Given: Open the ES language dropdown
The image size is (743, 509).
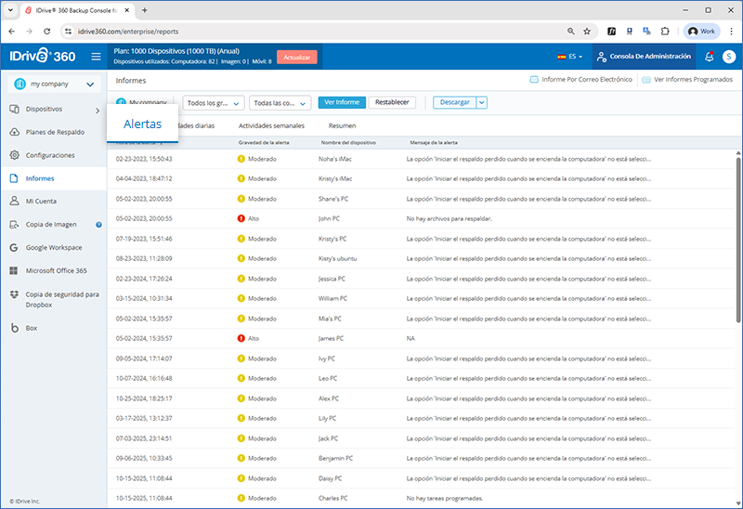Looking at the screenshot, I should pyautogui.click(x=570, y=57).
